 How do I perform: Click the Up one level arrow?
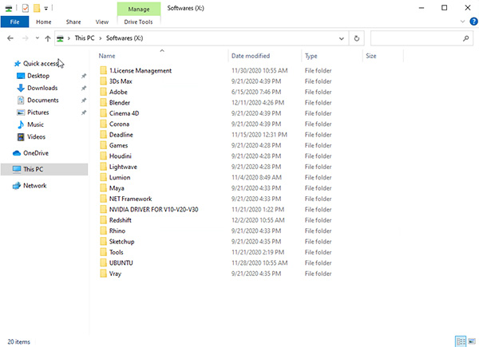[48, 38]
